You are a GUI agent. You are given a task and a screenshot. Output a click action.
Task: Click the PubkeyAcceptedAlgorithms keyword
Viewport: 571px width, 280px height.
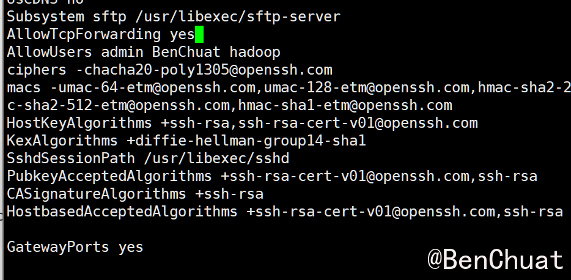coord(109,176)
